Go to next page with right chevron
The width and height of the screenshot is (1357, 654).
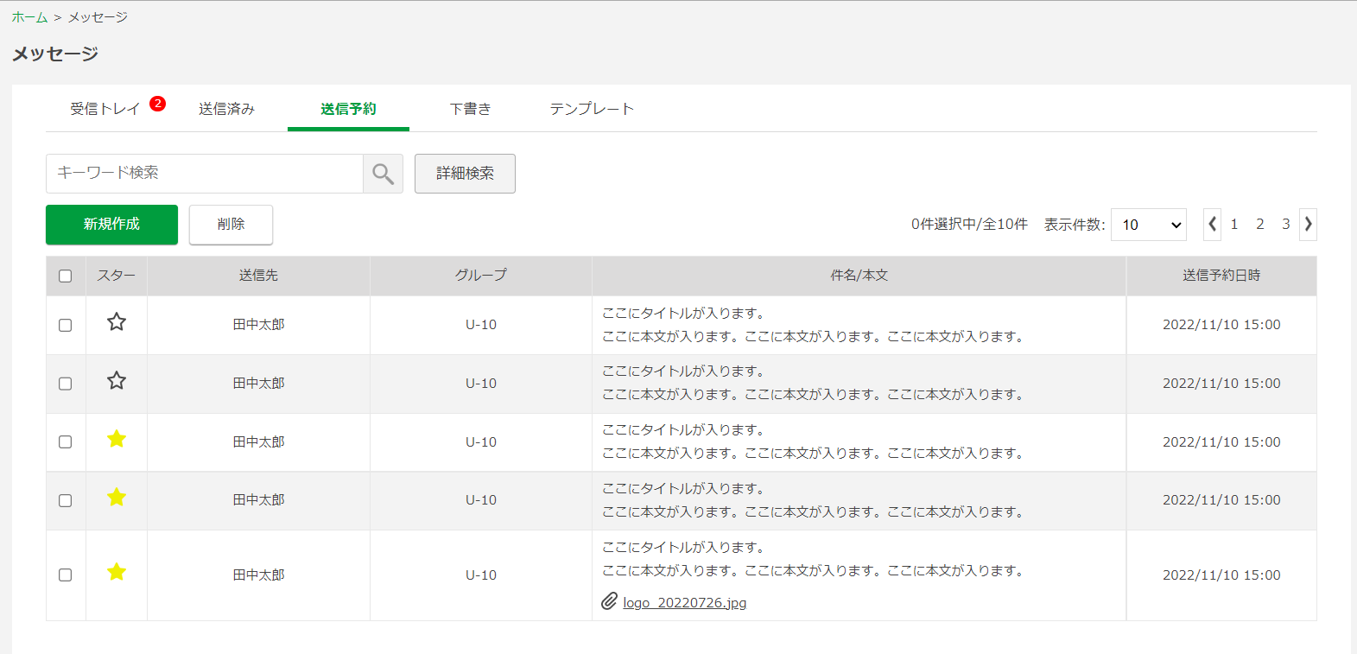coord(1308,224)
